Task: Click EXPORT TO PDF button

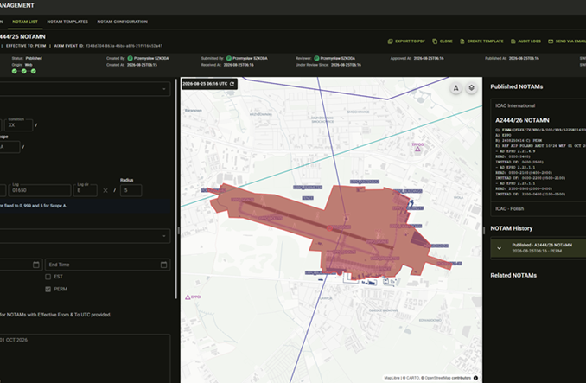Action: click(x=406, y=41)
